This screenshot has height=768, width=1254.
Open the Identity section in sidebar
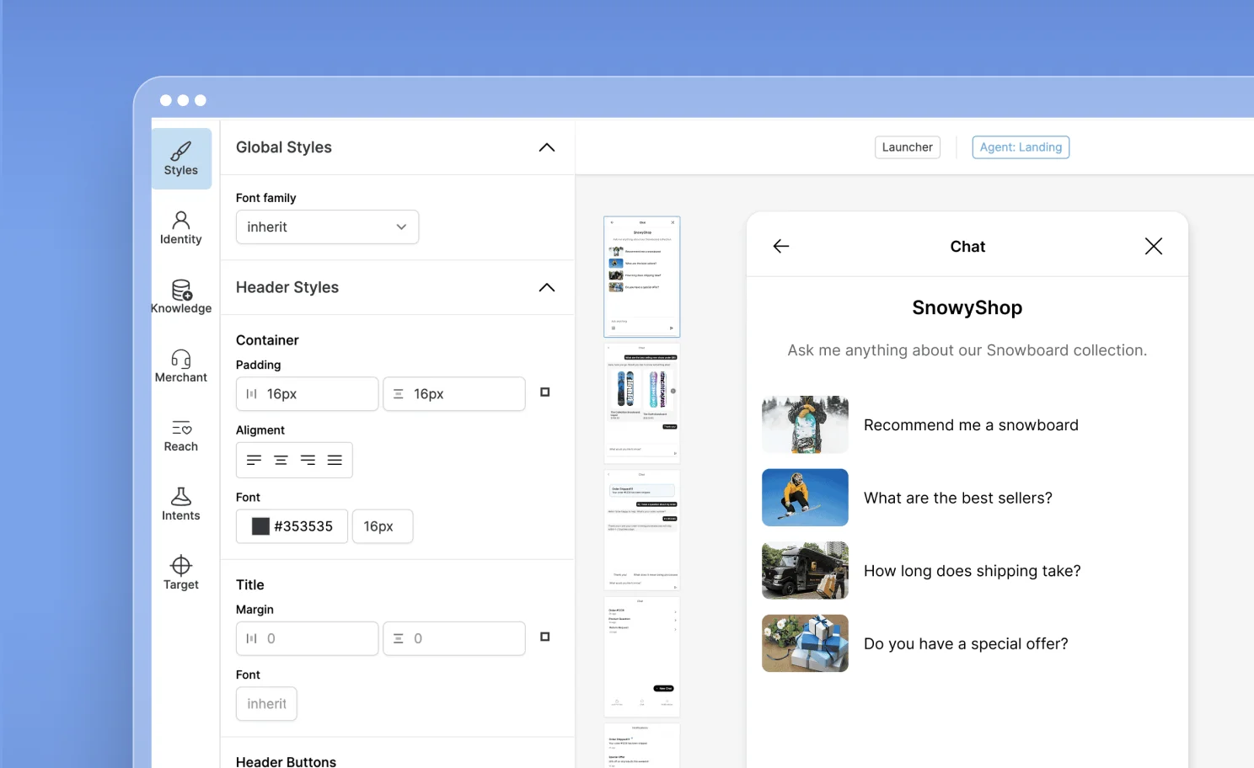(180, 228)
